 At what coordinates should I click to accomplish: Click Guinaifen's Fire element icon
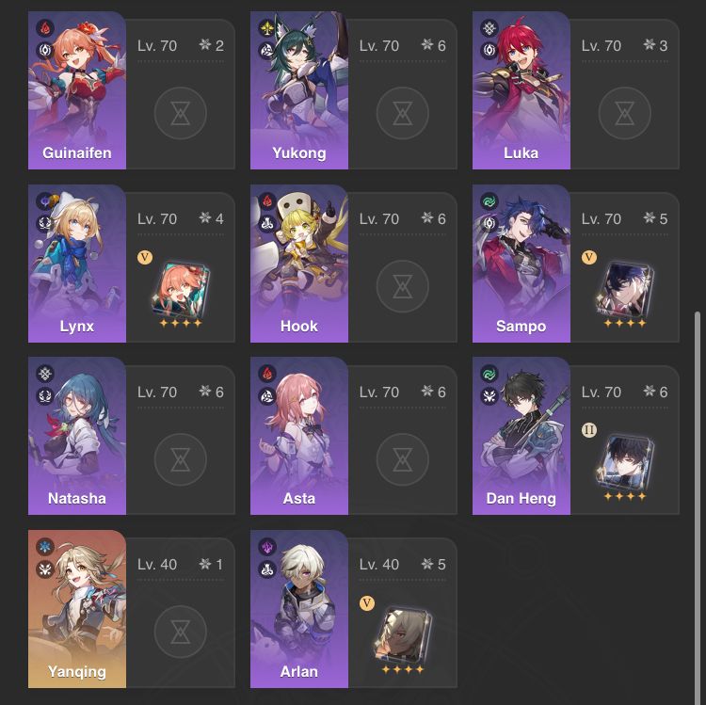(x=45, y=28)
